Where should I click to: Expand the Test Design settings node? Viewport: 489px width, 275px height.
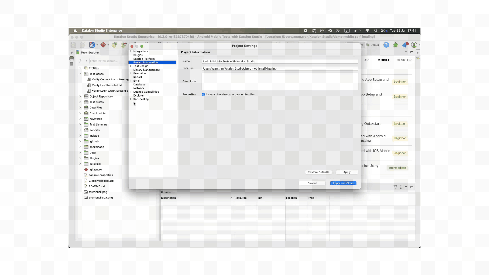click(x=131, y=66)
